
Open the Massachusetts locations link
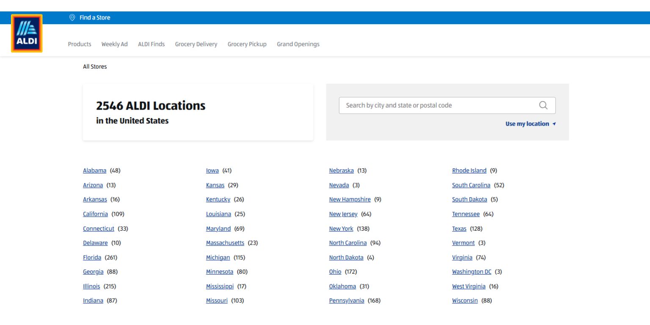(225, 243)
